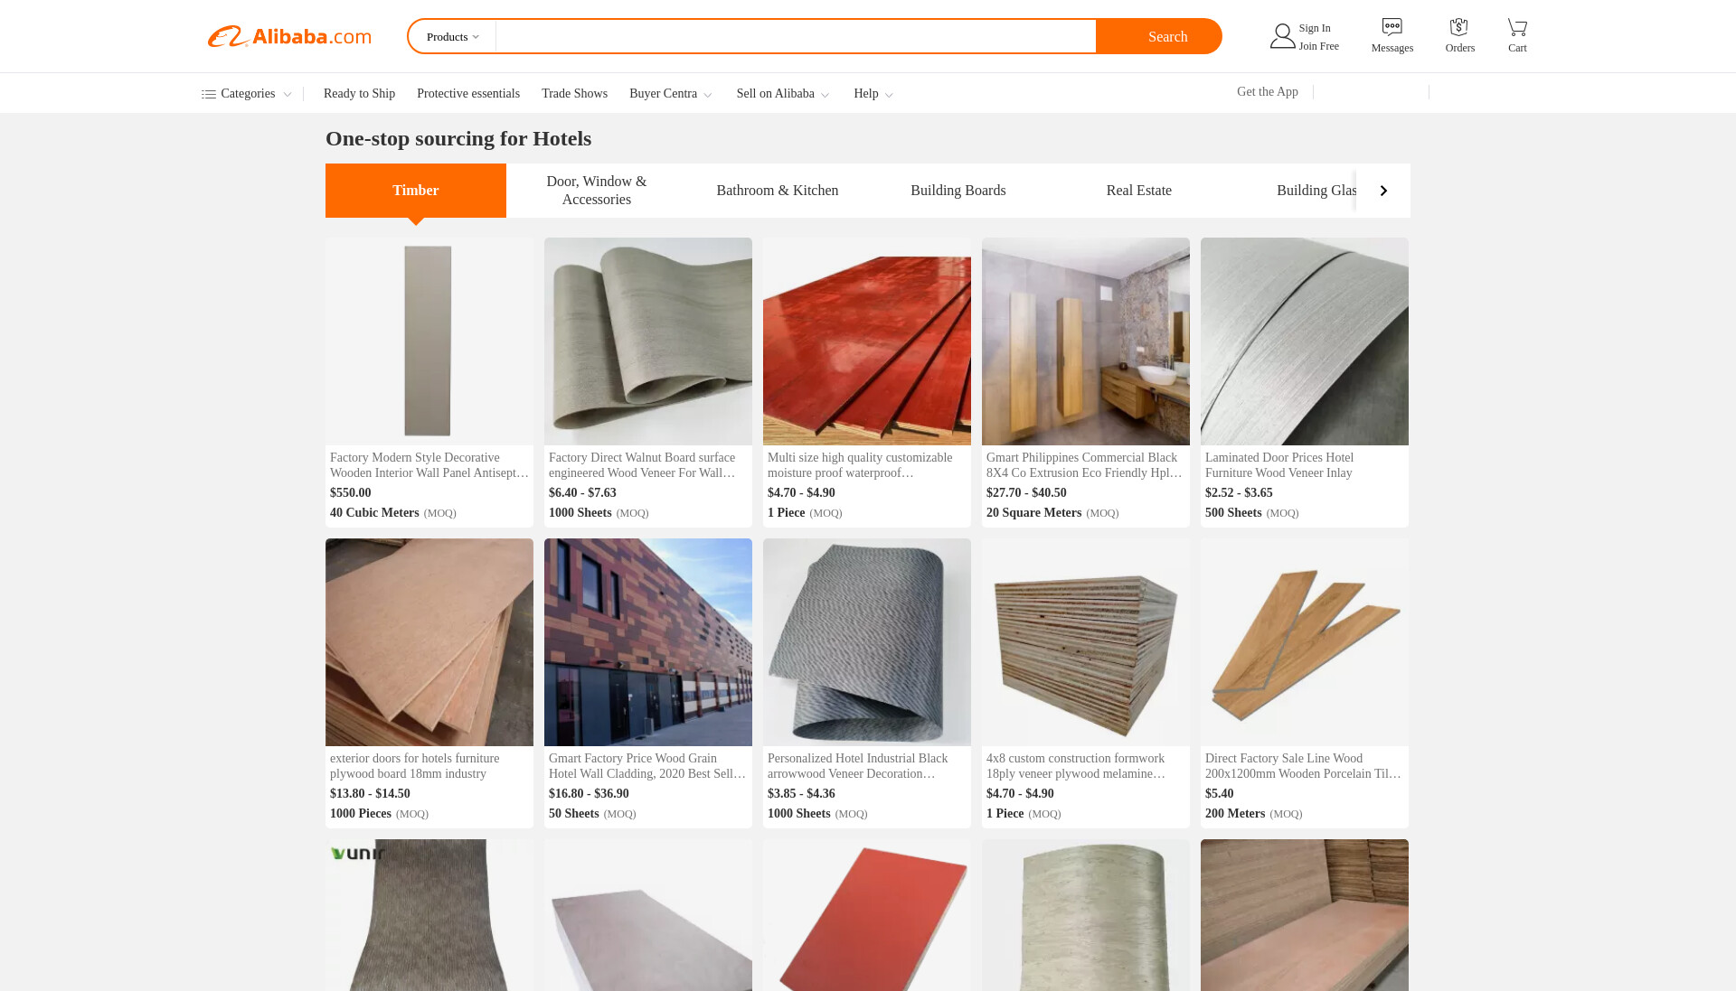Click price '$27.70 - $40.50'
Viewport: 1736px width, 991px height.
click(1026, 493)
